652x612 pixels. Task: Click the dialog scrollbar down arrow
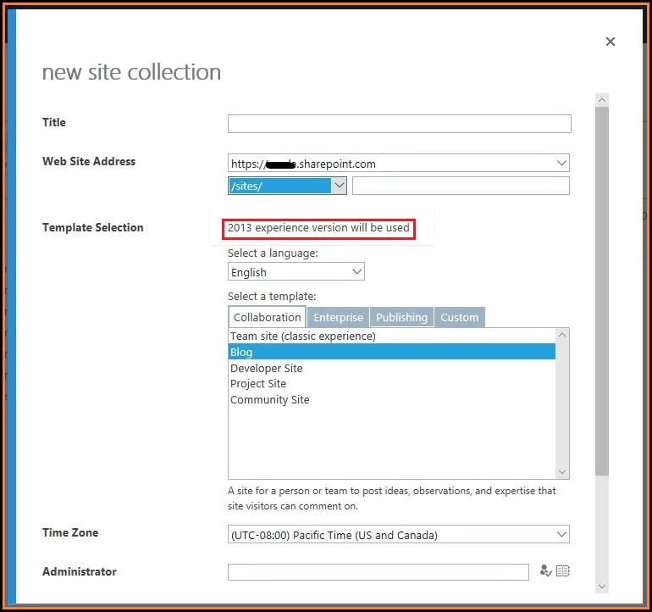[x=602, y=586]
